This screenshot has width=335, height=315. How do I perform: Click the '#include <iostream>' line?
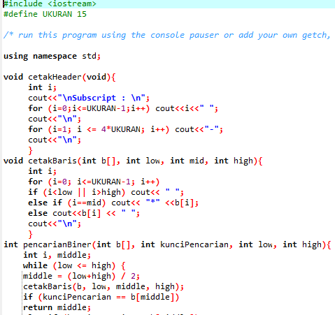click(x=50, y=3)
